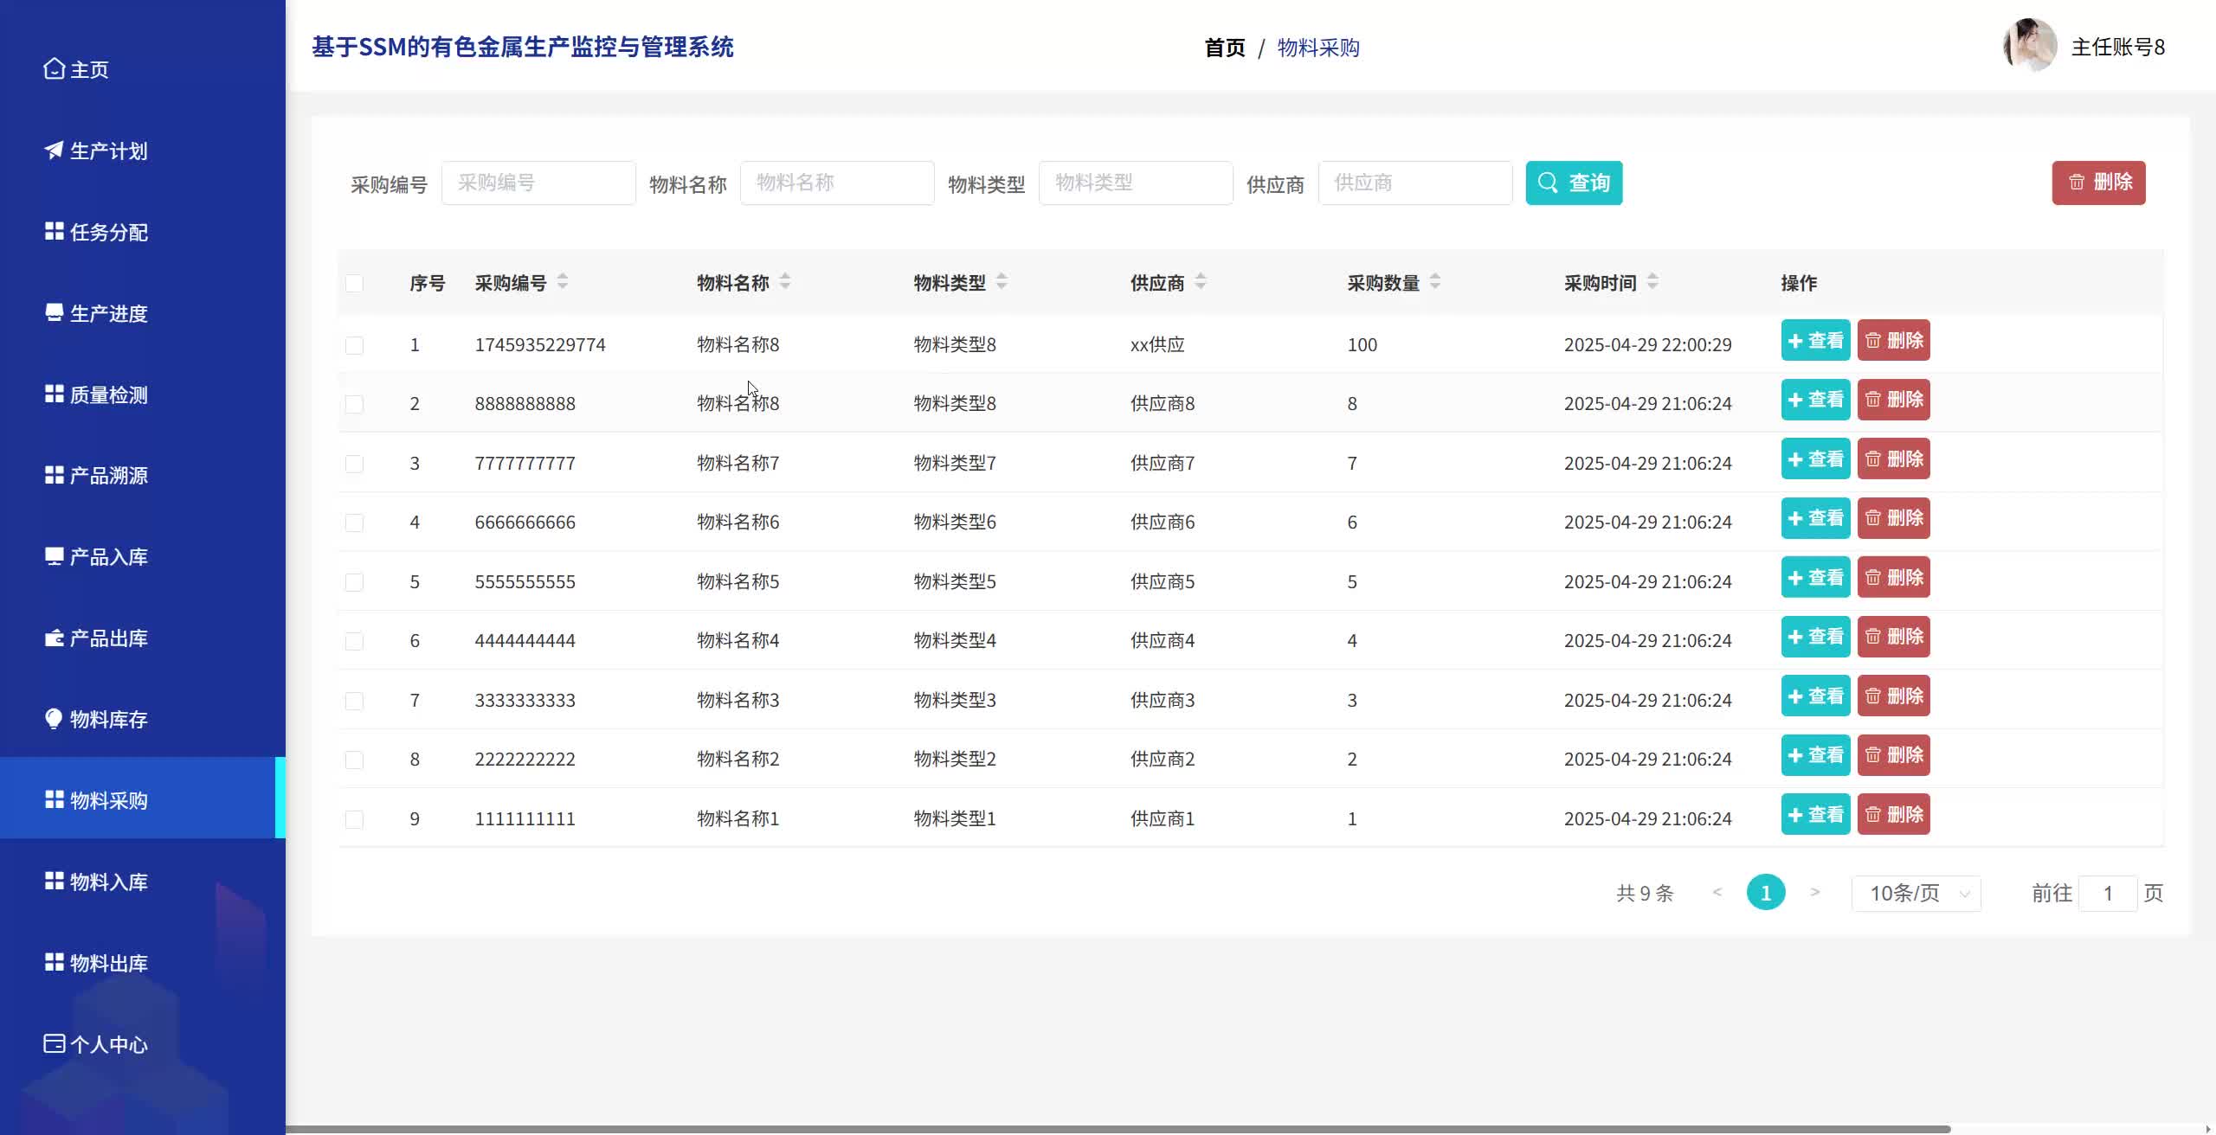Click the 生产进度 sidebar icon
The image size is (2216, 1135).
[x=54, y=313]
